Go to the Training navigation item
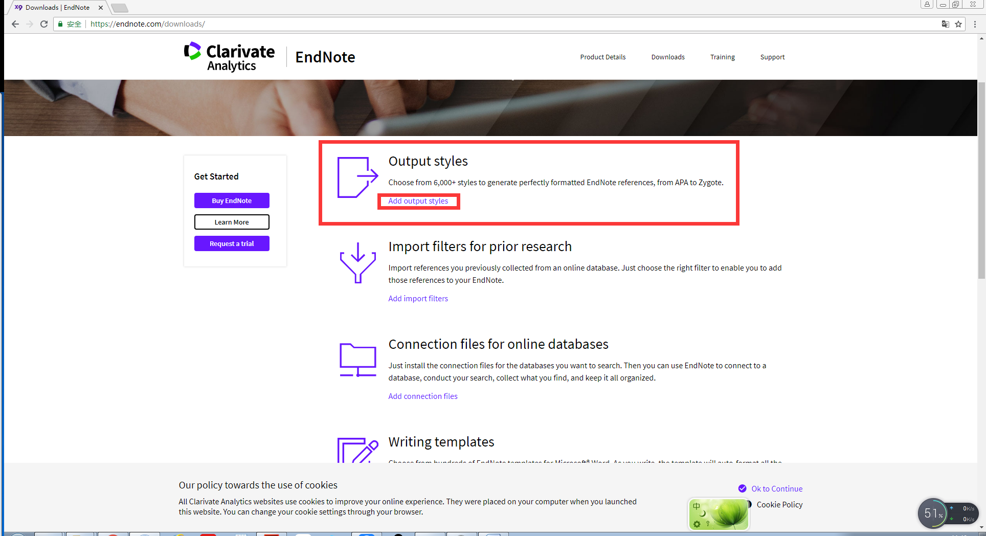Viewport: 986px width, 536px height. point(723,57)
